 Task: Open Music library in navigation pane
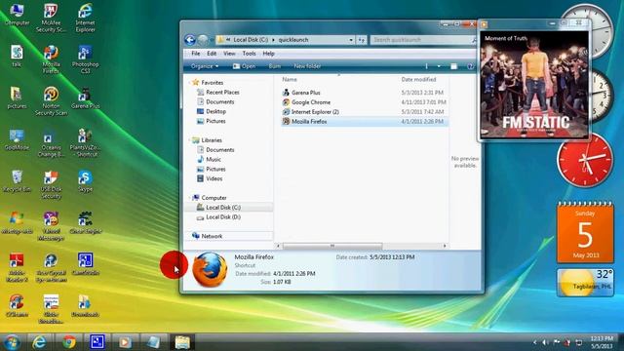(x=214, y=159)
